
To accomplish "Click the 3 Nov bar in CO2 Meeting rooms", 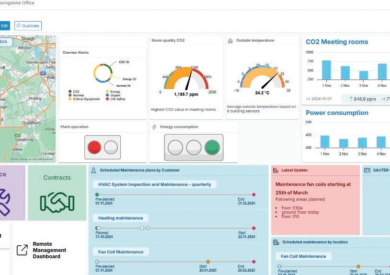I will 364,75.
